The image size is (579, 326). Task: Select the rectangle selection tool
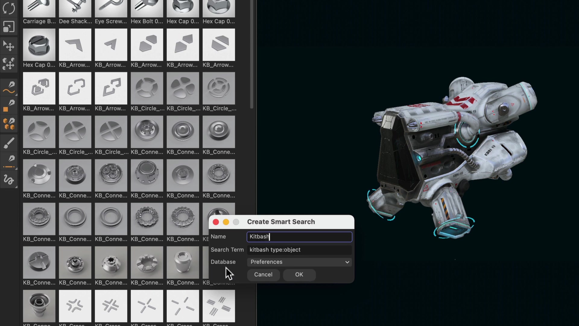tap(9, 27)
